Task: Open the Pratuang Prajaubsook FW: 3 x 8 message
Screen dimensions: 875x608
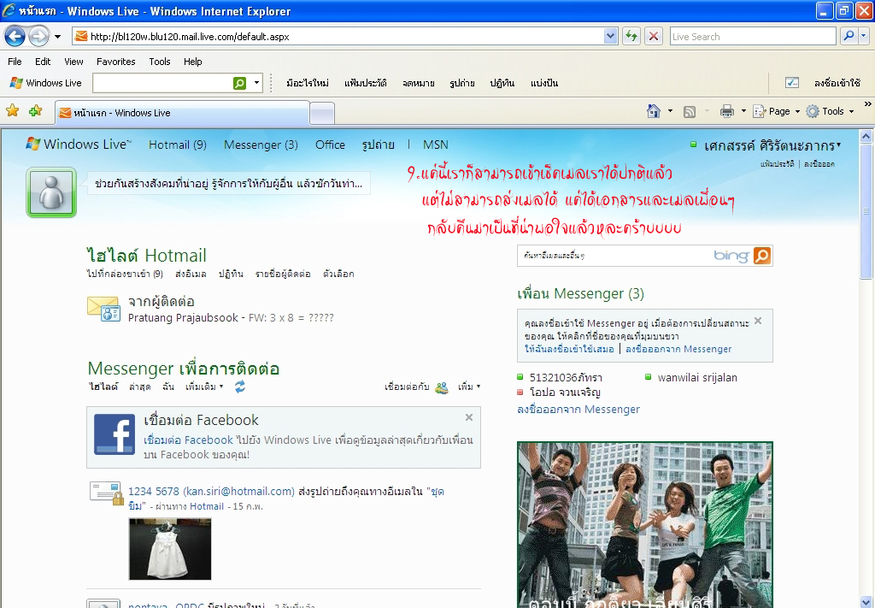Action: point(231,317)
